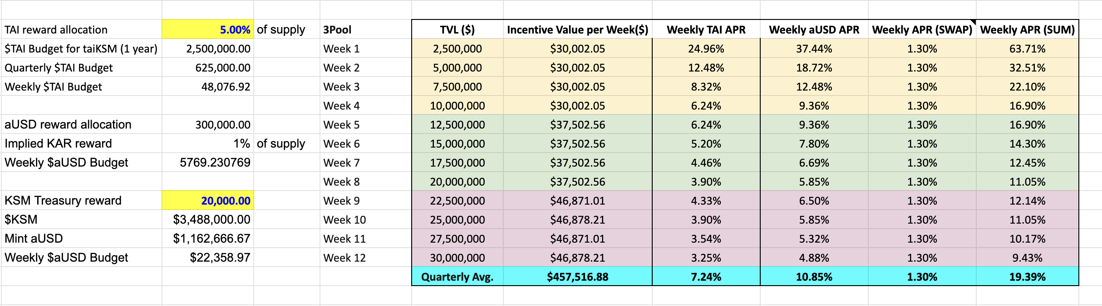Viewport: 1102px width, 306px height.
Task: Click the Incentive Value per Week($) header
Action: [x=577, y=30]
